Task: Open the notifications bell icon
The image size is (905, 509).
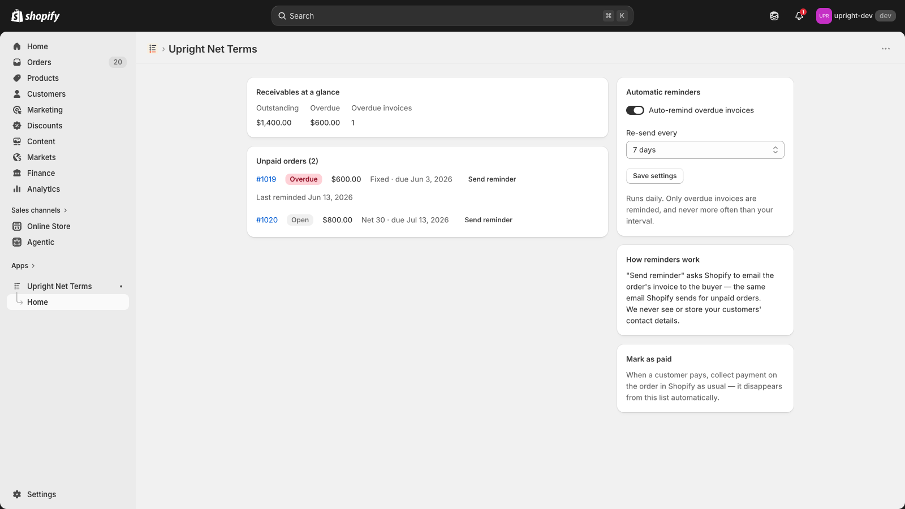Action: (799, 16)
